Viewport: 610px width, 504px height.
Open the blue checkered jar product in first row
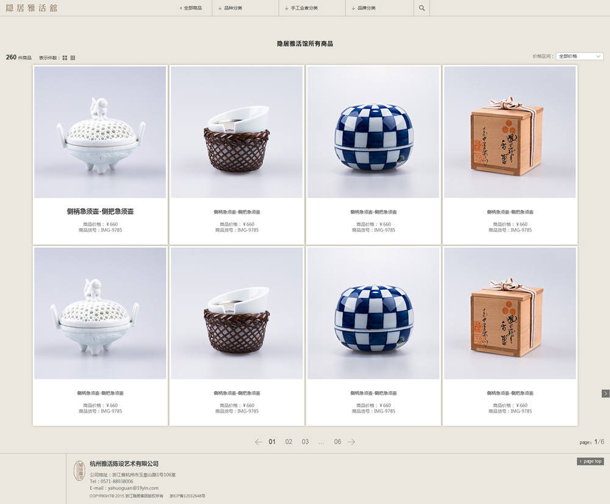[x=373, y=132]
